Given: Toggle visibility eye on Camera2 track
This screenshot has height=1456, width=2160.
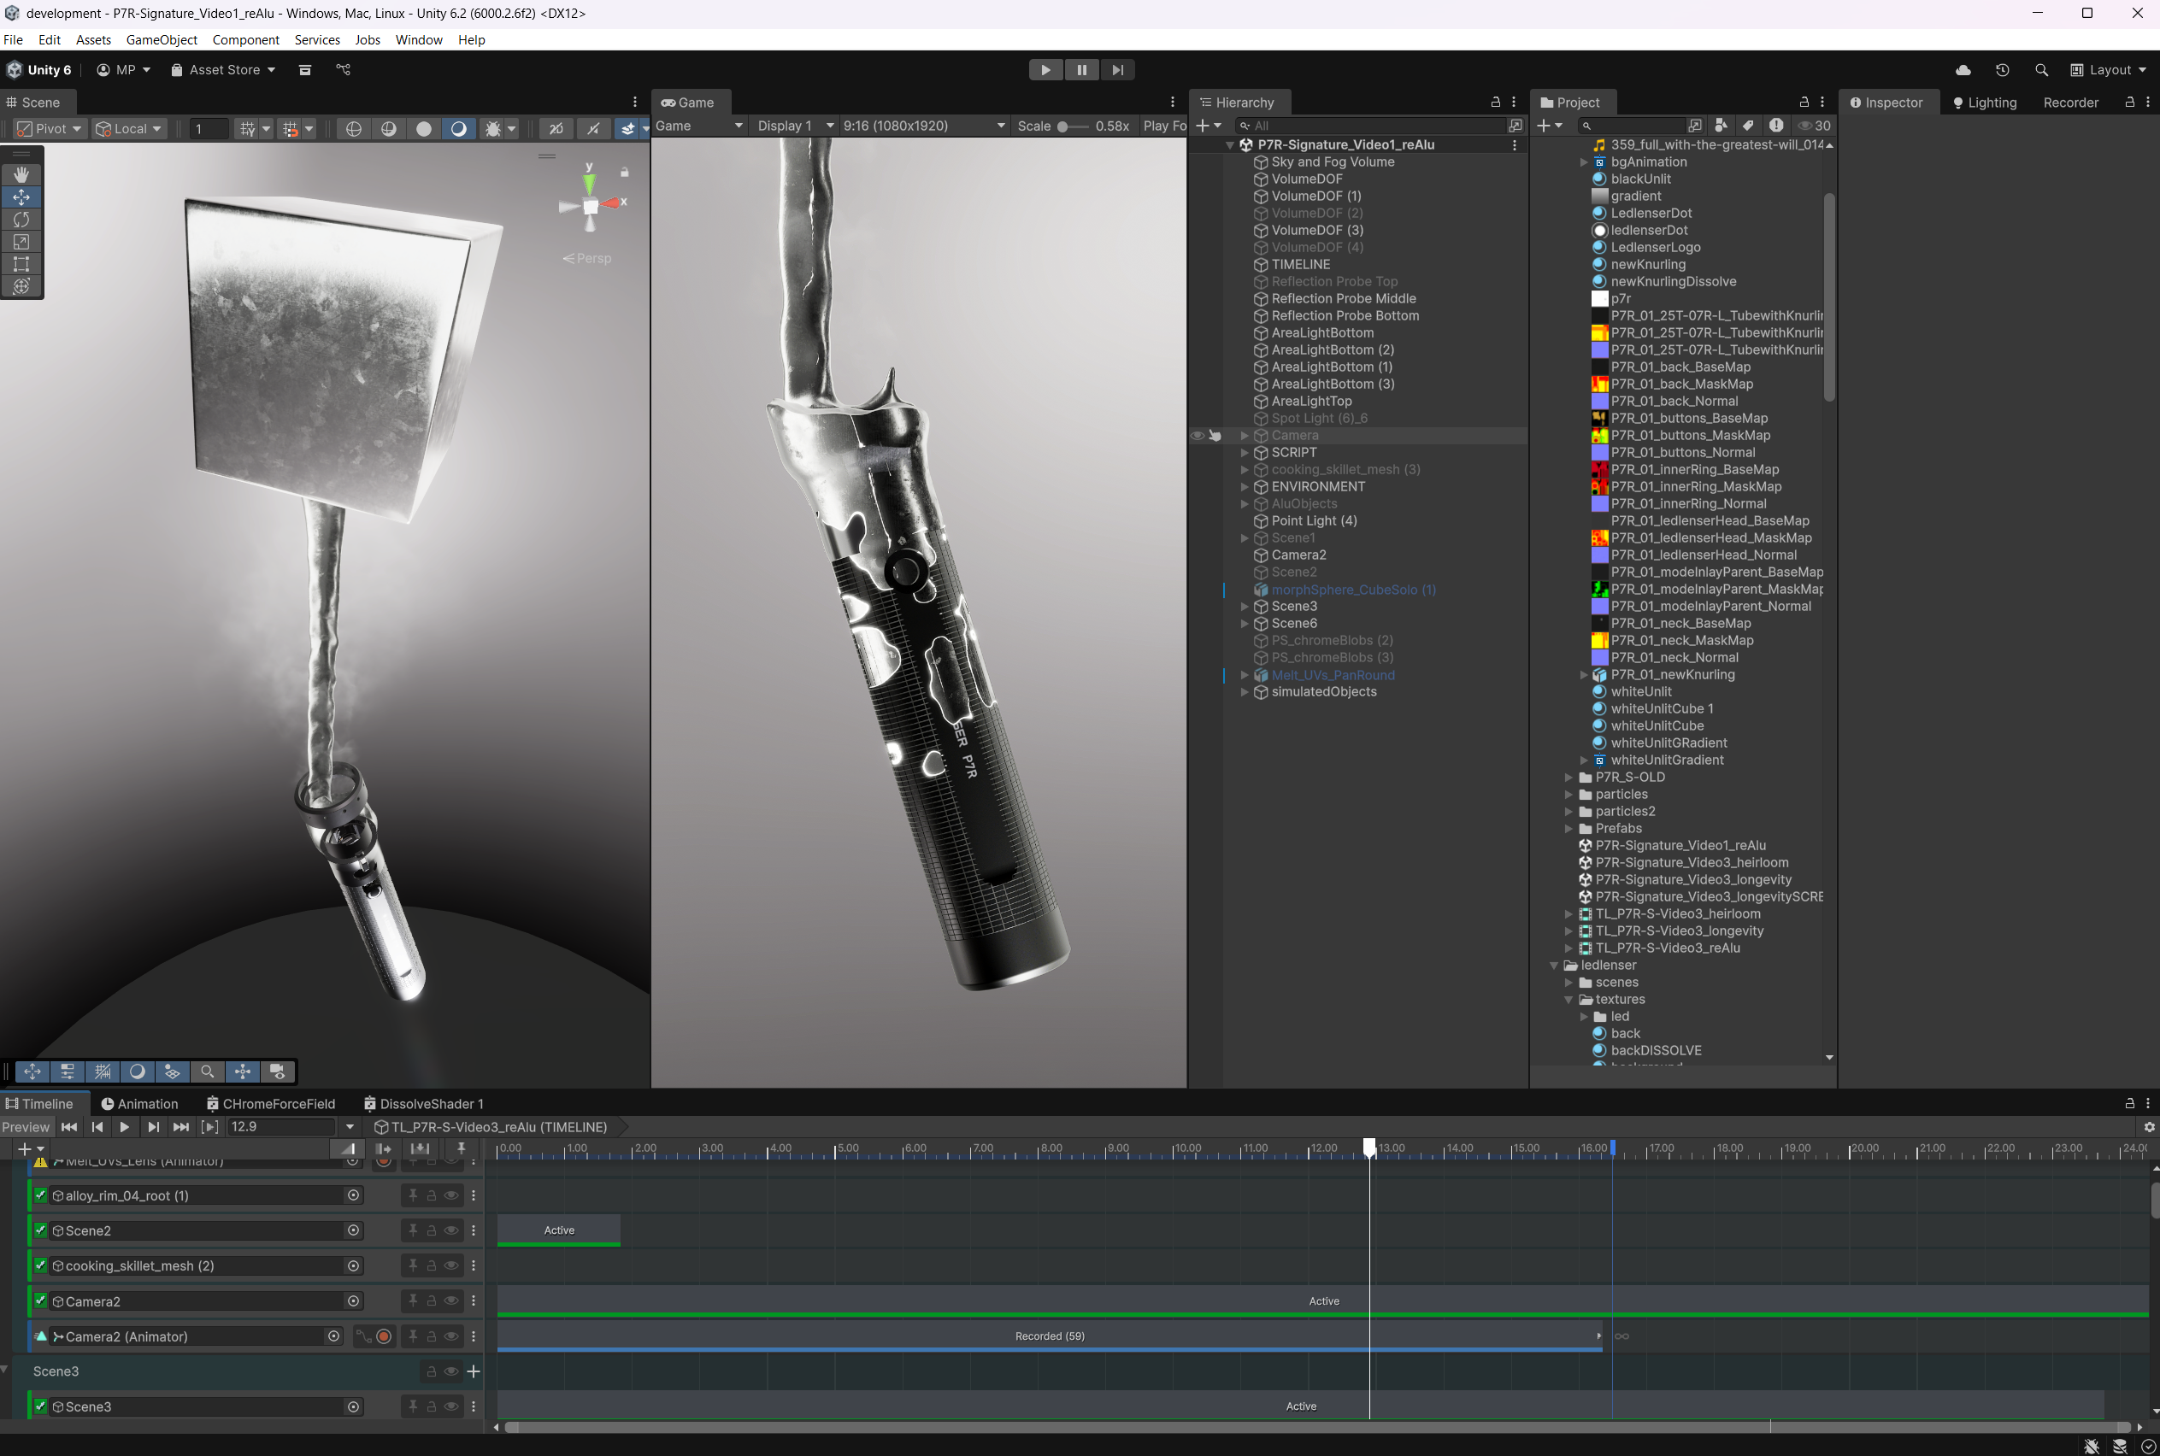Looking at the screenshot, I should 451,1301.
